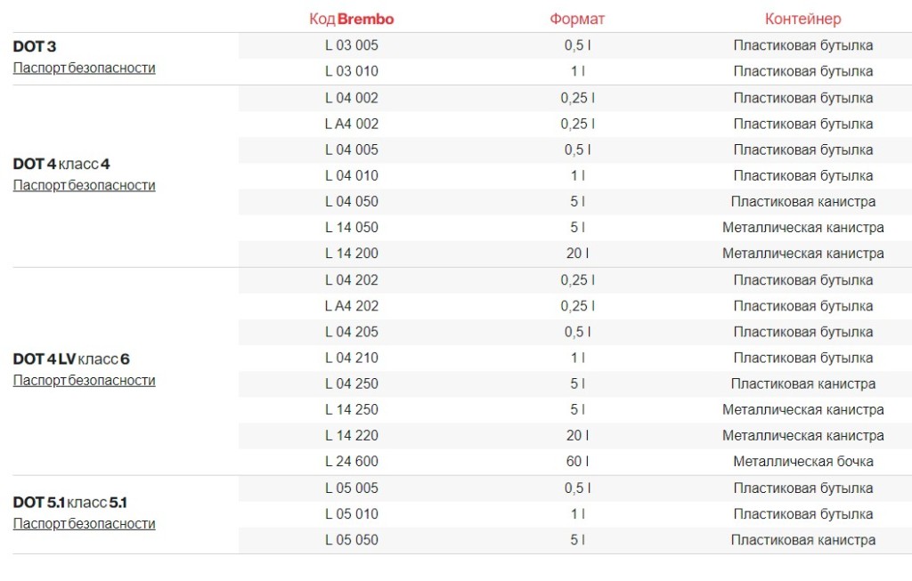
Task: Click the 60 l format cell
Action: coord(577,461)
